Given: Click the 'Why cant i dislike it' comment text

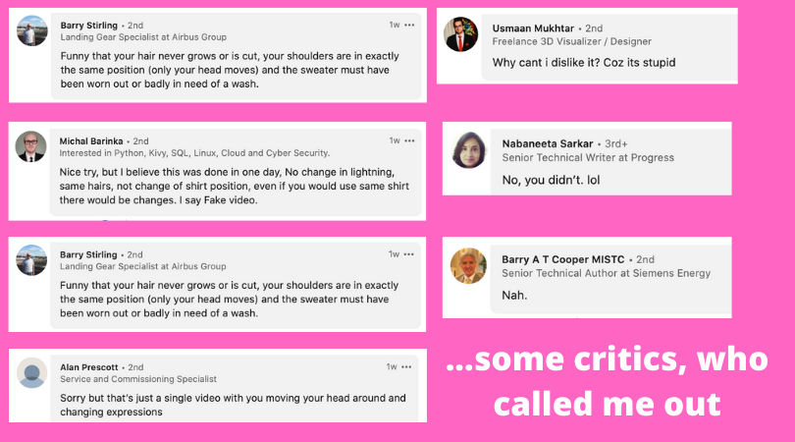Looking at the screenshot, I should (x=584, y=63).
